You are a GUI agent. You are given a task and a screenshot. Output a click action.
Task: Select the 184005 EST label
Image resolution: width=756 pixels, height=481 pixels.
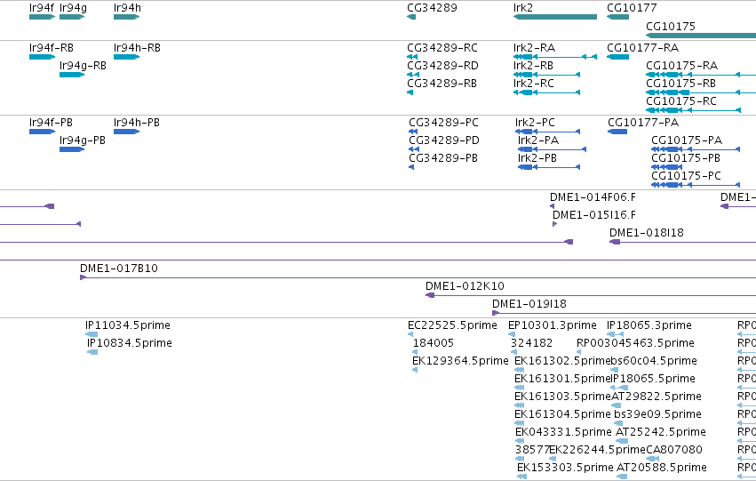434,343
